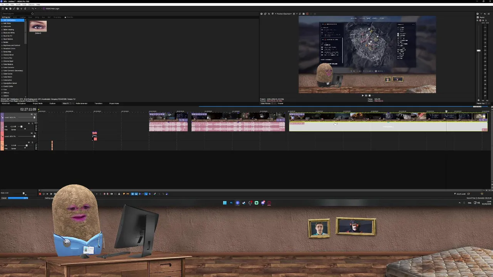
Task: Click the playback Rate slider
Action: coord(23,194)
